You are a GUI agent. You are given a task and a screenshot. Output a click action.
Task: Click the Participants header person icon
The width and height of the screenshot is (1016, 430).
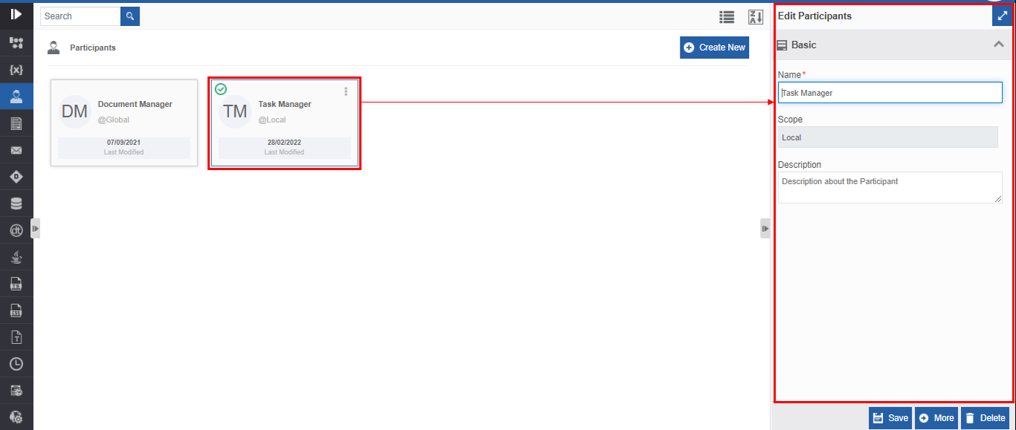(54, 48)
